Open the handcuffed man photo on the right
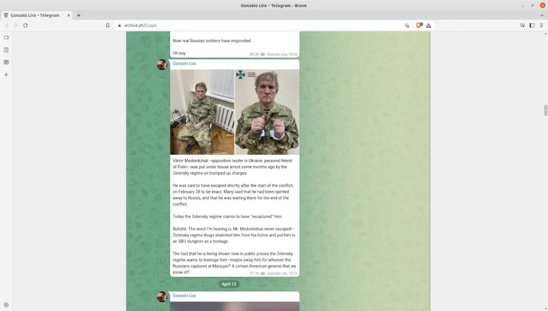This screenshot has width=548, height=311. (267, 112)
